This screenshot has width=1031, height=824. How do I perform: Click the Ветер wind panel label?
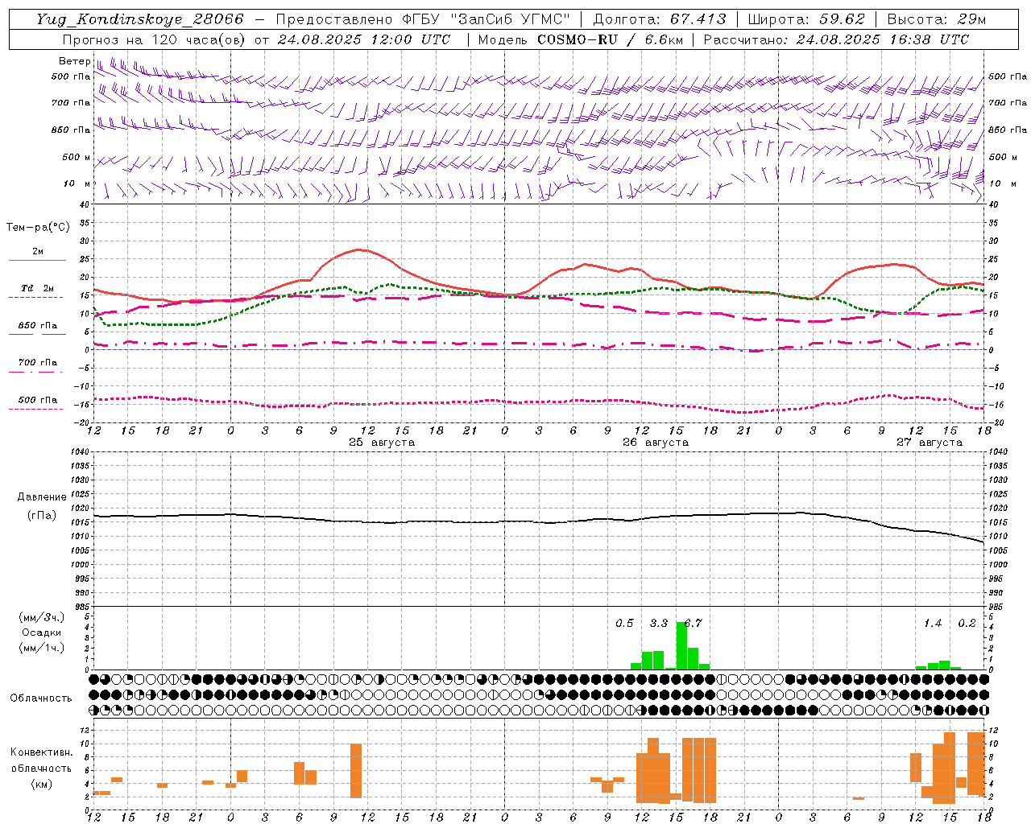point(74,61)
